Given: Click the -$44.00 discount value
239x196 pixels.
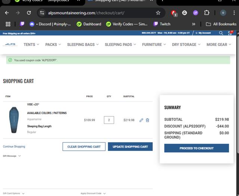Looking at the screenshot, I should pos(222,126).
